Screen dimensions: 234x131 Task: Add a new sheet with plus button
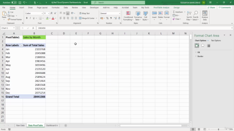click(65, 126)
